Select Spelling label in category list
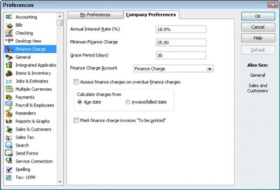The image size is (280, 190). (x=23, y=169)
